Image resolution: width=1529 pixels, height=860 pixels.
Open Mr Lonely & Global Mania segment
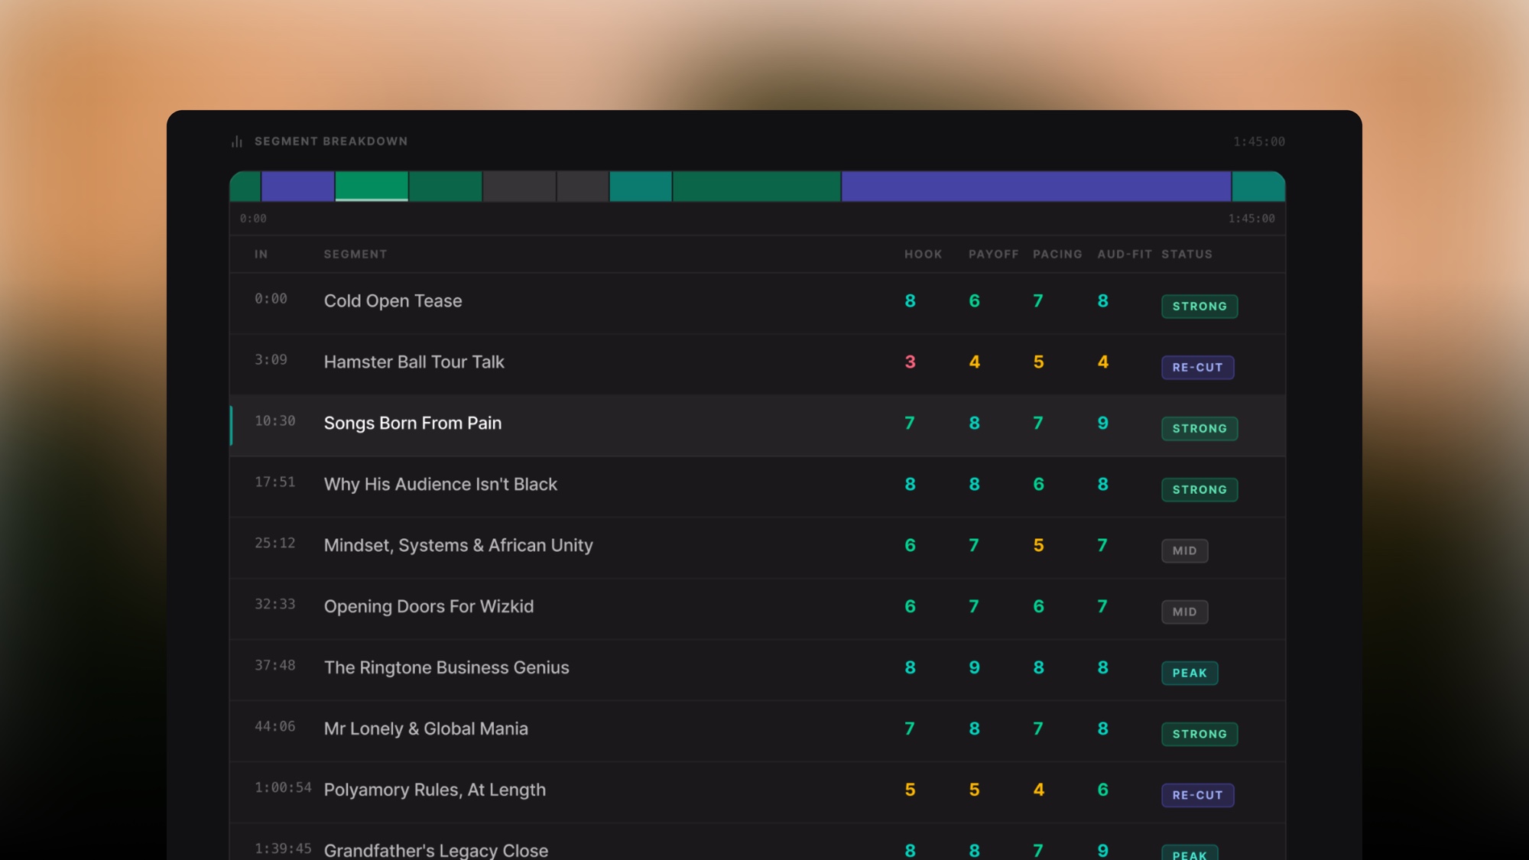click(x=426, y=729)
